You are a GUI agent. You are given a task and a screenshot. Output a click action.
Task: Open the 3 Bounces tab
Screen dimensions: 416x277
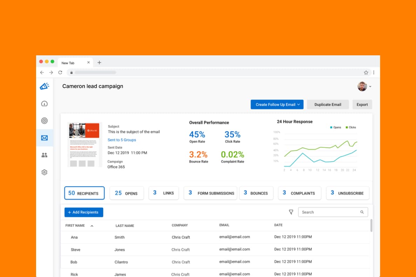point(256,193)
